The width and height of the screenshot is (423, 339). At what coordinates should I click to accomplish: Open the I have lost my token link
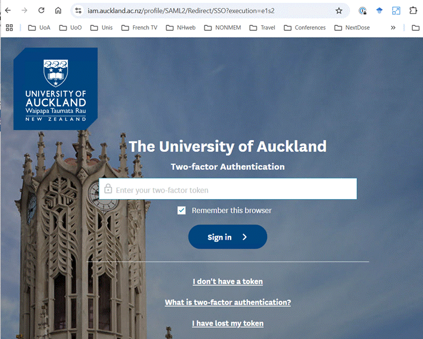(228, 323)
